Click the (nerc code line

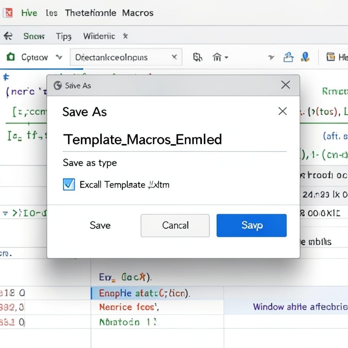click(26, 91)
